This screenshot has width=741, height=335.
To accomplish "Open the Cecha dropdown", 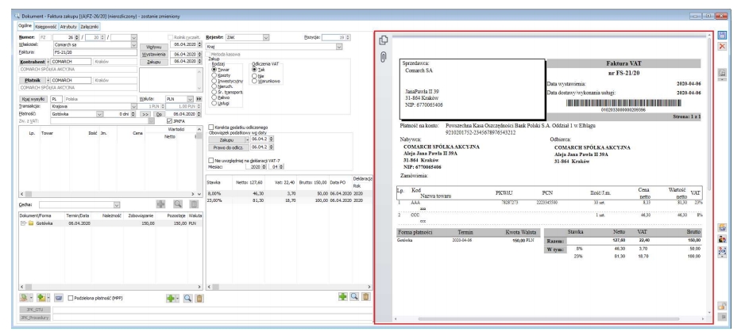I will tap(117, 205).
